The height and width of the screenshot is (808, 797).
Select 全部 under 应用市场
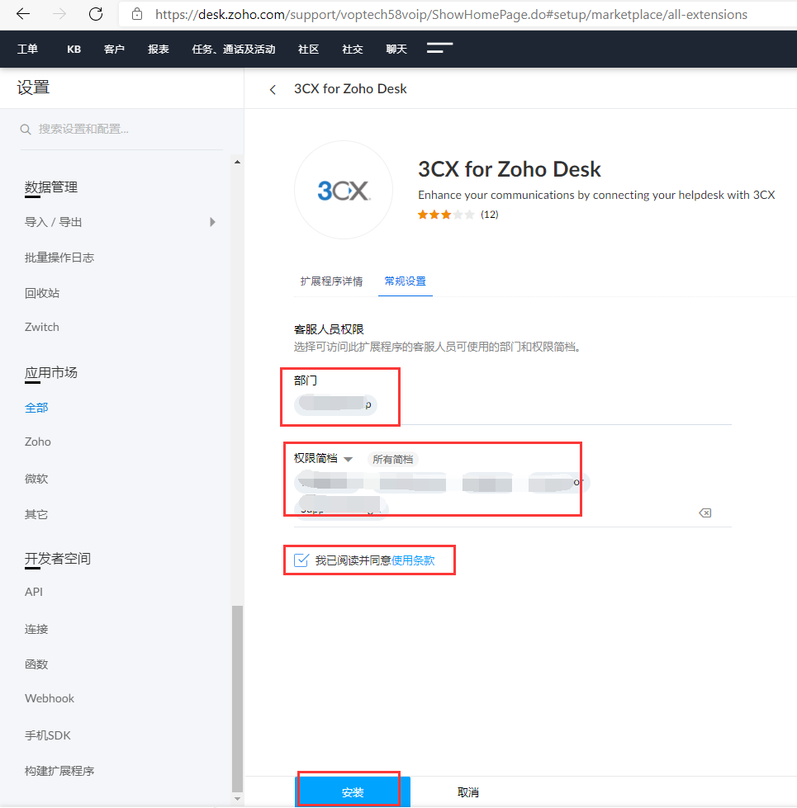click(36, 408)
